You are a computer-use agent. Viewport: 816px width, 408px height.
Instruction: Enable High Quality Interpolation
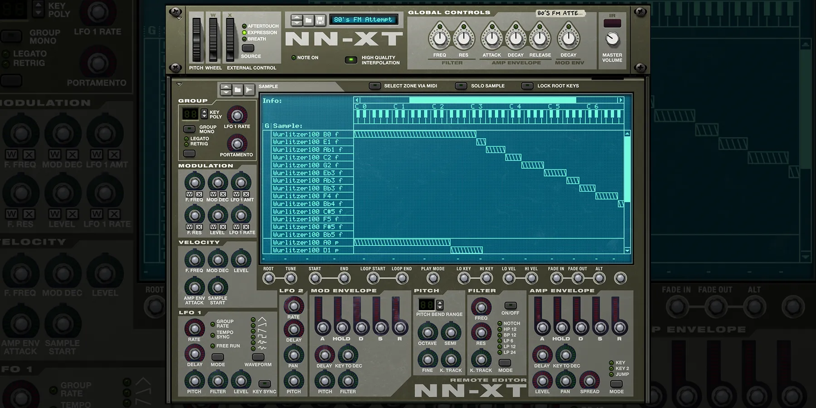[351, 59]
